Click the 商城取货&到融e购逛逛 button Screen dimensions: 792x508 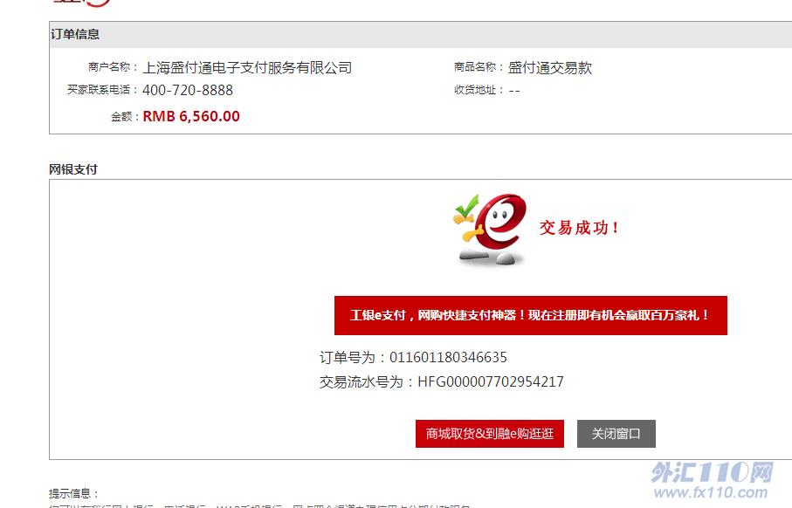pos(490,434)
